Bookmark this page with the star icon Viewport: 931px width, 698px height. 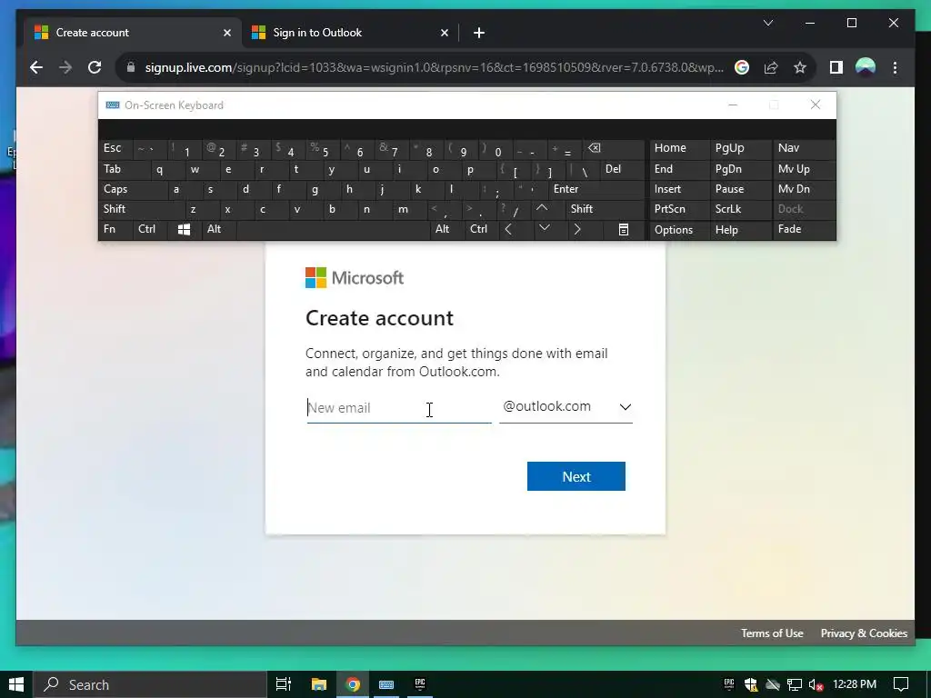coord(800,67)
